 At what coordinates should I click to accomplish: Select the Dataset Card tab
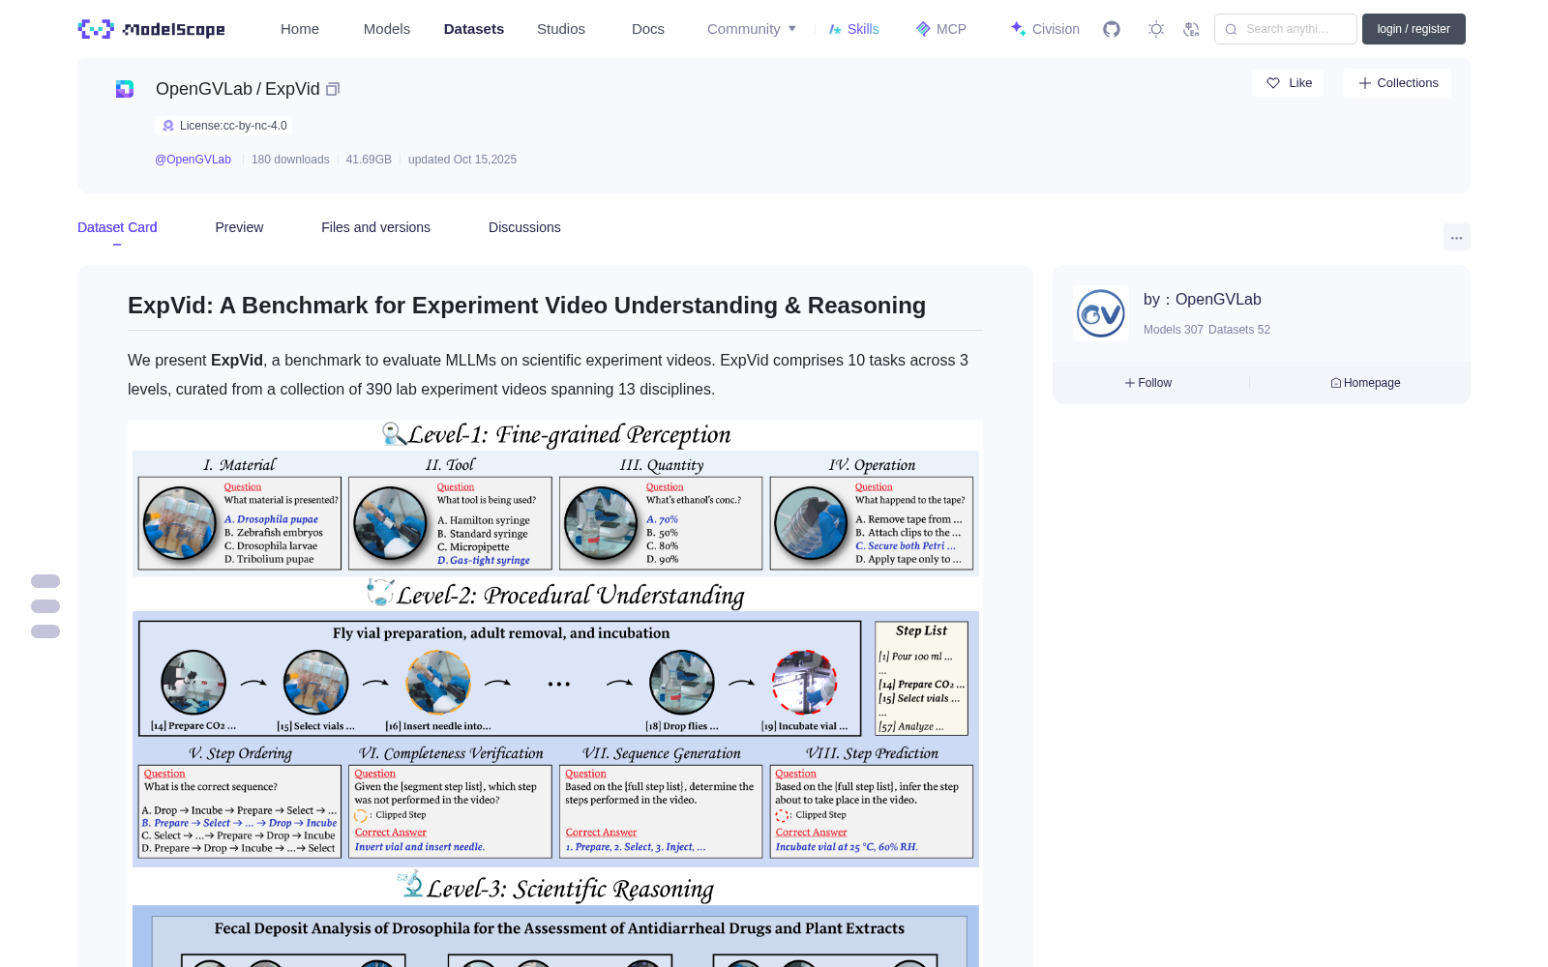click(x=117, y=227)
